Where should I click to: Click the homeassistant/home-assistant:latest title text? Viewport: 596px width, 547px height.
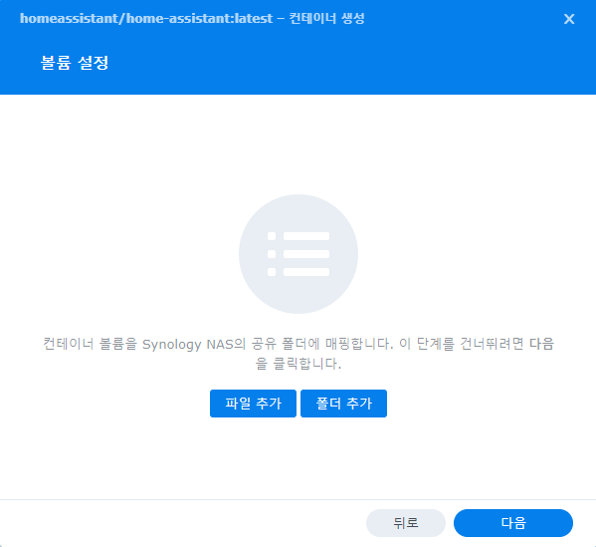click(146, 18)
